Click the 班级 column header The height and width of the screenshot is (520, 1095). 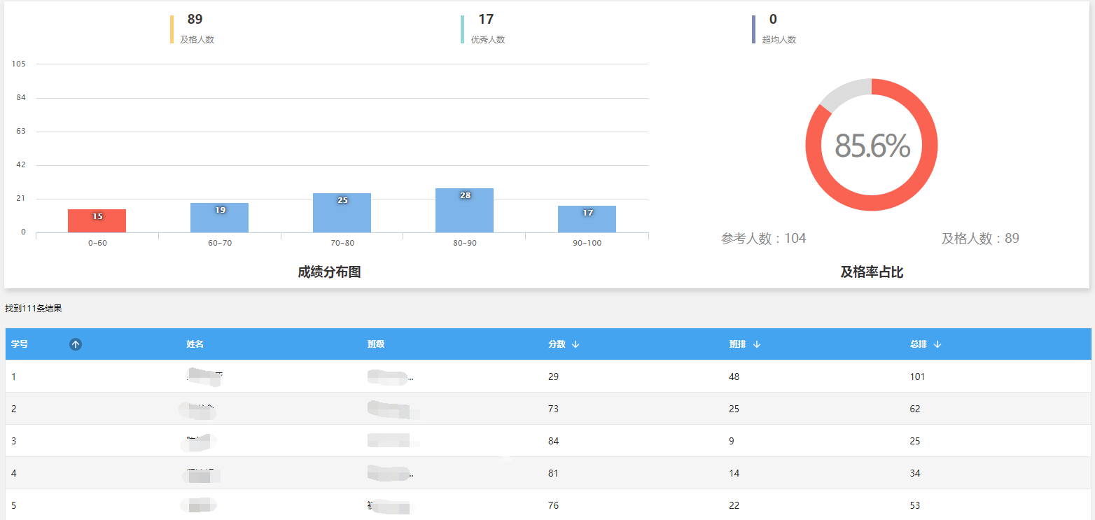pyautogui.click(x=376, y=344)
